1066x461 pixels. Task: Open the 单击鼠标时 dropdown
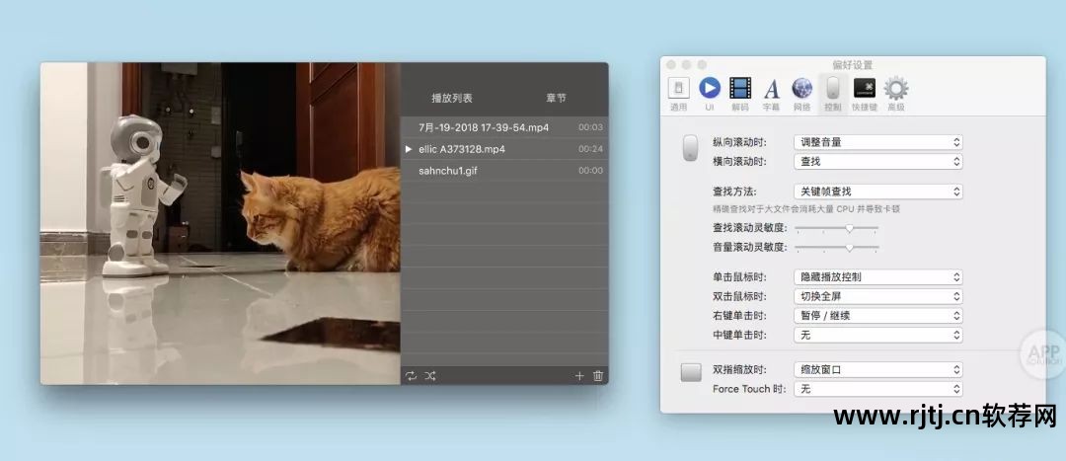[878, 276]
